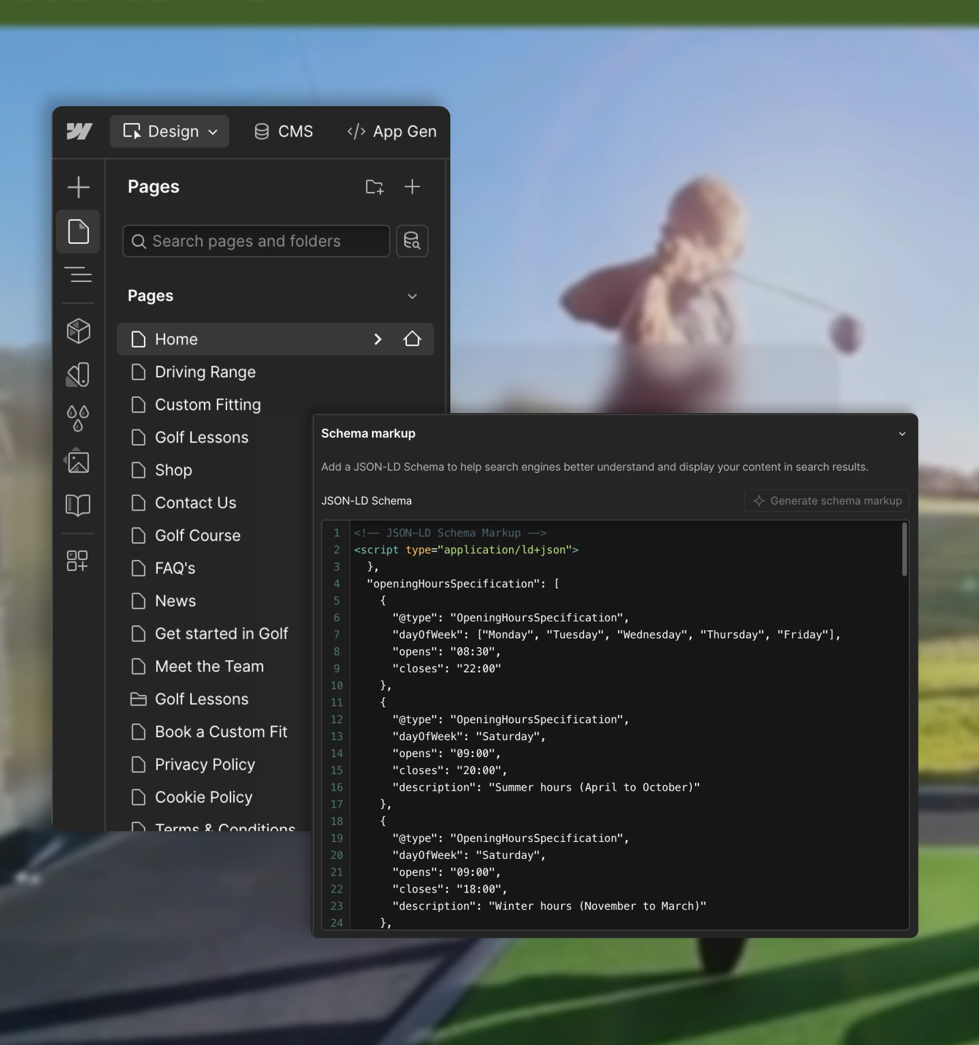
Task: Click the CMS database search icon
Action: (412, 241)
